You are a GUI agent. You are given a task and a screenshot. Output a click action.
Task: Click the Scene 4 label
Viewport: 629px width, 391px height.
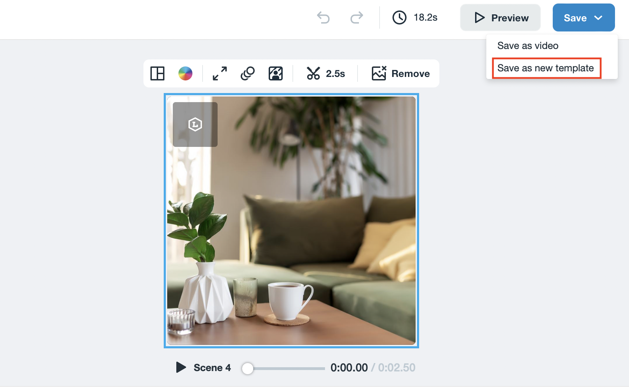pyautogui.click(x=212, y=368)
